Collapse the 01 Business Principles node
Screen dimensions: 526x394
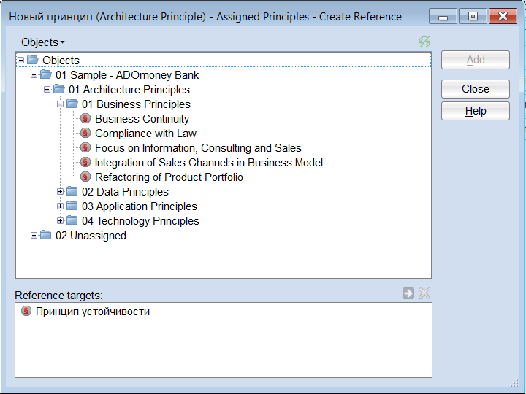60,104
